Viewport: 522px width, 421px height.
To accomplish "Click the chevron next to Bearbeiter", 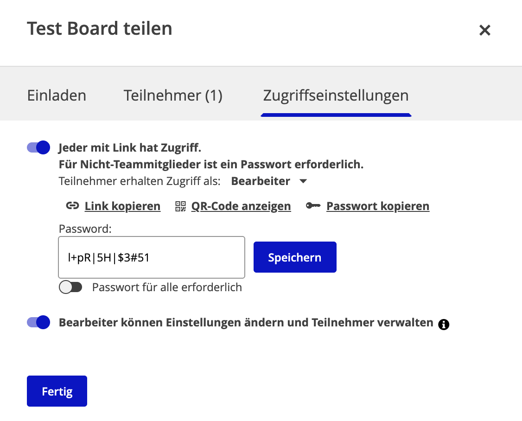I will pyautogui.click(x=303, y=181).
